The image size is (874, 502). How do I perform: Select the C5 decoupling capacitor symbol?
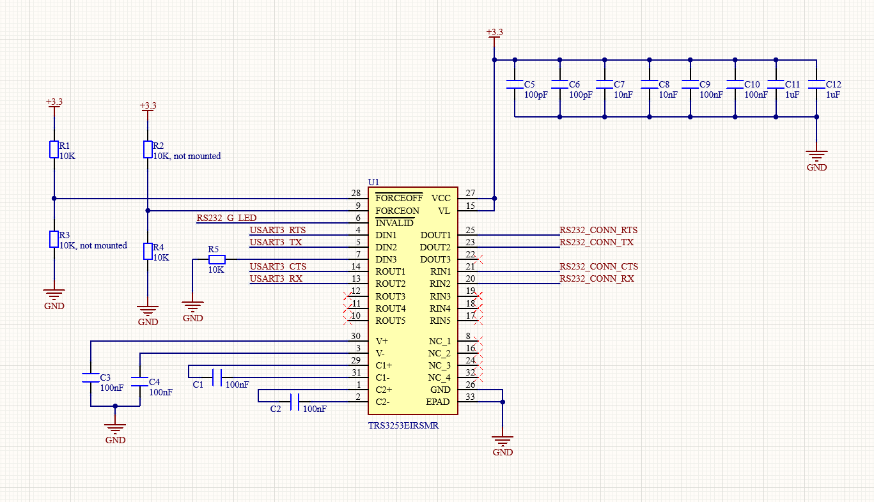(x=514, y=84)
